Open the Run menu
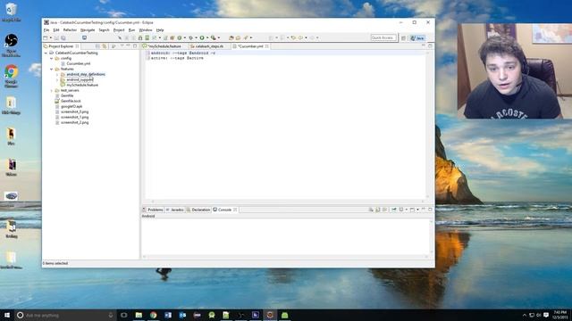The image size is (572, 321). tap(131, 29)
